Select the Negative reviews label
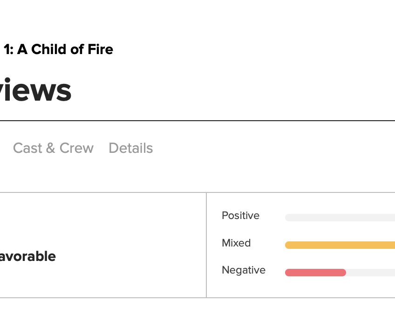 pyautogui.click(x=244, y=270)
